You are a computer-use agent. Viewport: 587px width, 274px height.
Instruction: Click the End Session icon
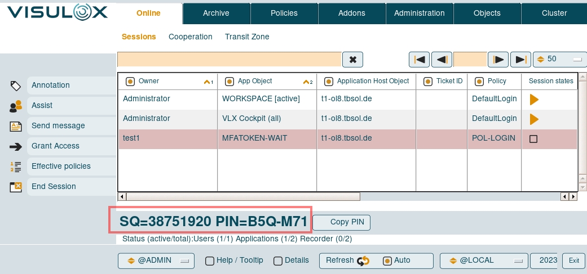(x=16, y=187)
